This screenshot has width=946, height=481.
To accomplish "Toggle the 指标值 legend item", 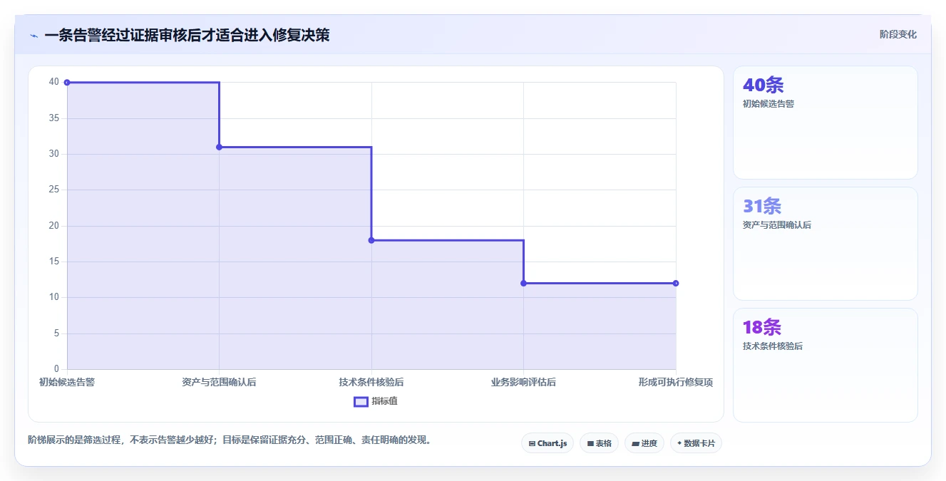I will pos(376,401).
